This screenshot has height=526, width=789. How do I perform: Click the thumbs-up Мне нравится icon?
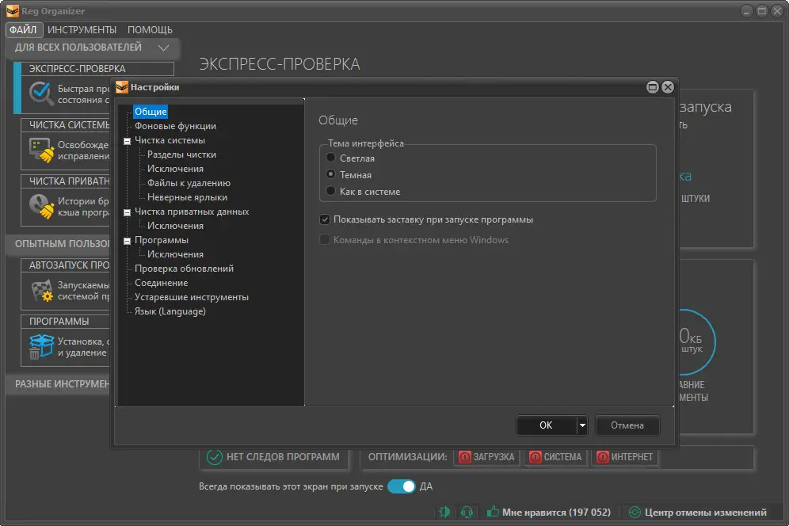[493, 512]
